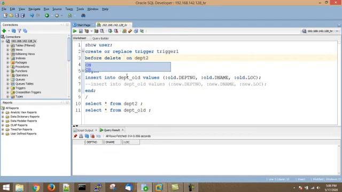Screen dimensions: 342x192
Task: Click the Refresh connections icon
Action: click(x=14, y=31)
